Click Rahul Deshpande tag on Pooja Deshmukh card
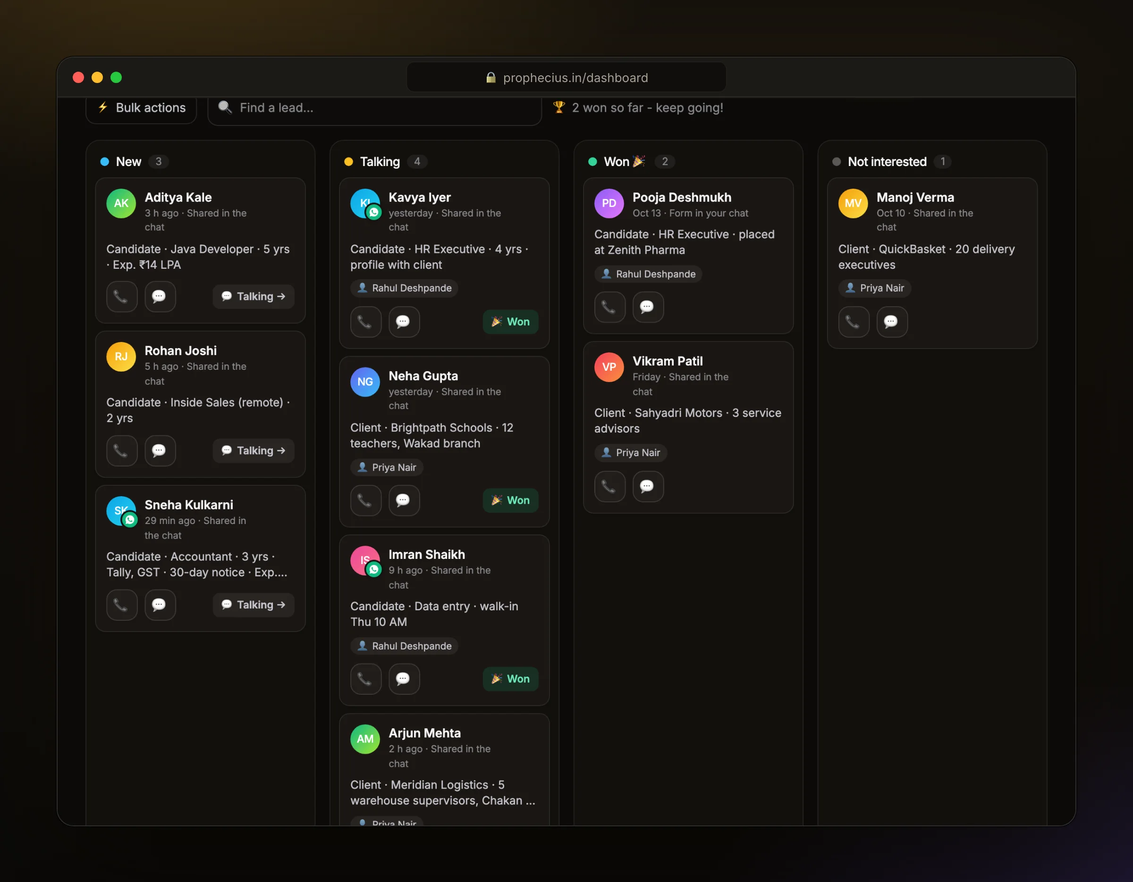1133x882 pixels. coord(648,274)
